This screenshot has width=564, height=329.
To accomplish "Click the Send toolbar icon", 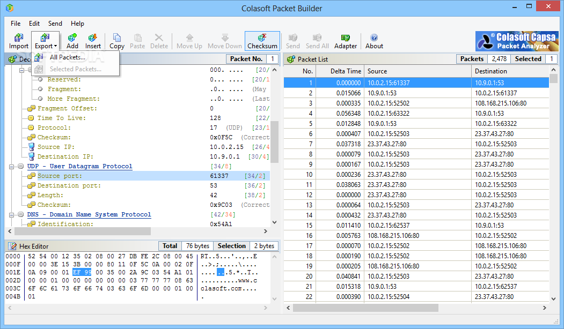I will coord(293,41).
